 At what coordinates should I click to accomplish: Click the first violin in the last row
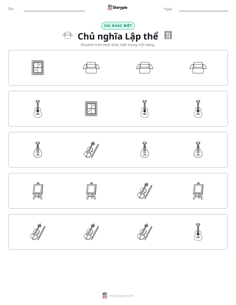tap(38, 232)
